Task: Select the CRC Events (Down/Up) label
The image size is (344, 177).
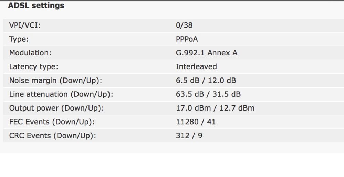Action: pyautogui.click(x=52, y=136)
